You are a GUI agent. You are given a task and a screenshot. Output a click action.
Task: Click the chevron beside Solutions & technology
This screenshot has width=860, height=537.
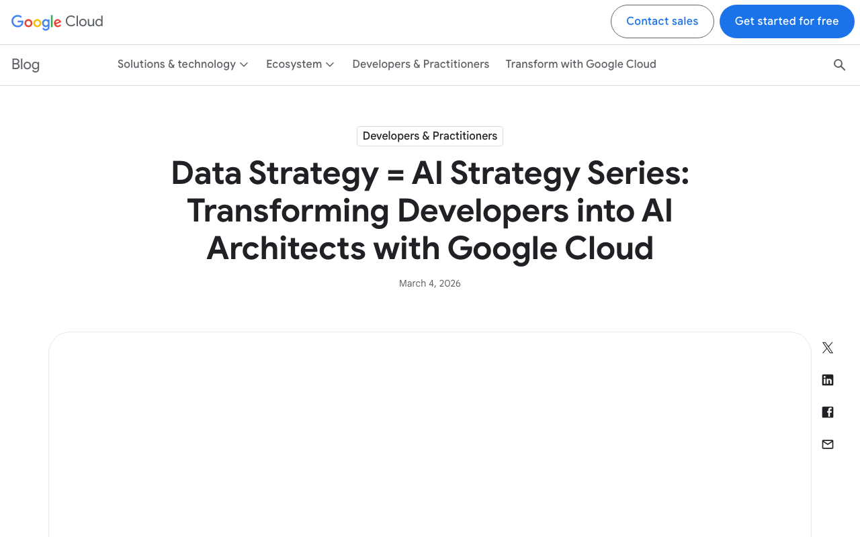pyautogui.click(x=244, y=64)
